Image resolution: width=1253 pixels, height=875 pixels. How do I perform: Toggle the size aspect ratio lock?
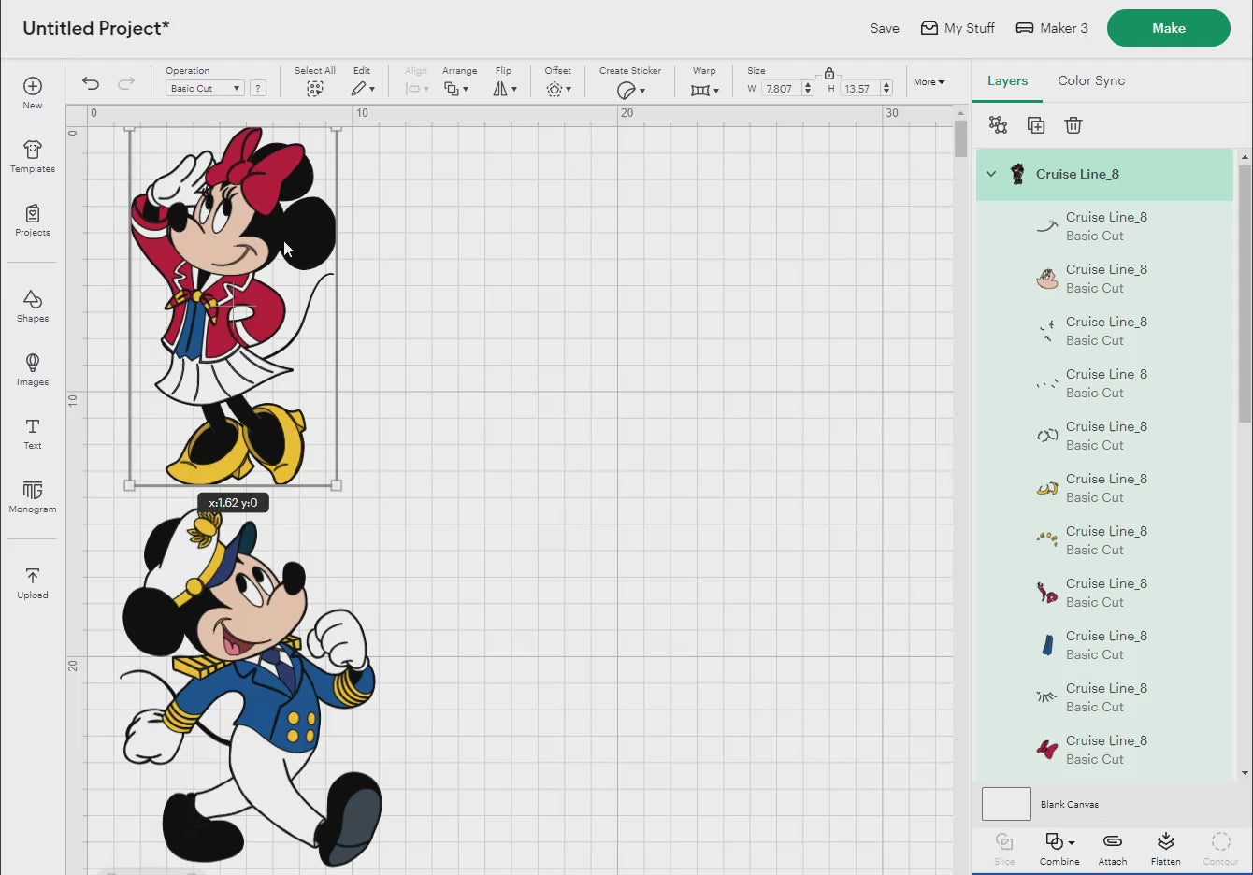click(829, 73)
